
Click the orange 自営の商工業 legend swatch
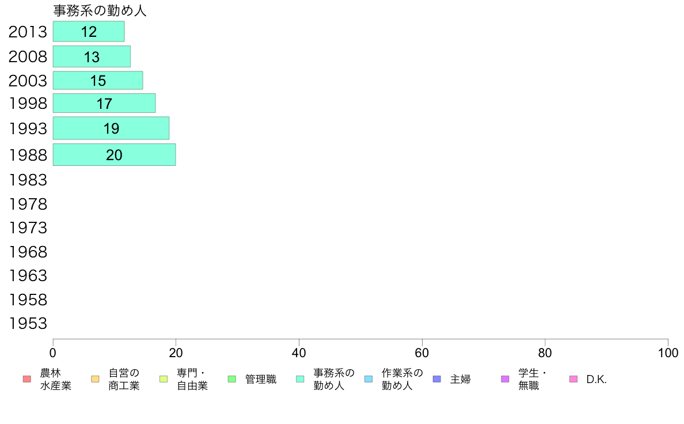(95, 379)
